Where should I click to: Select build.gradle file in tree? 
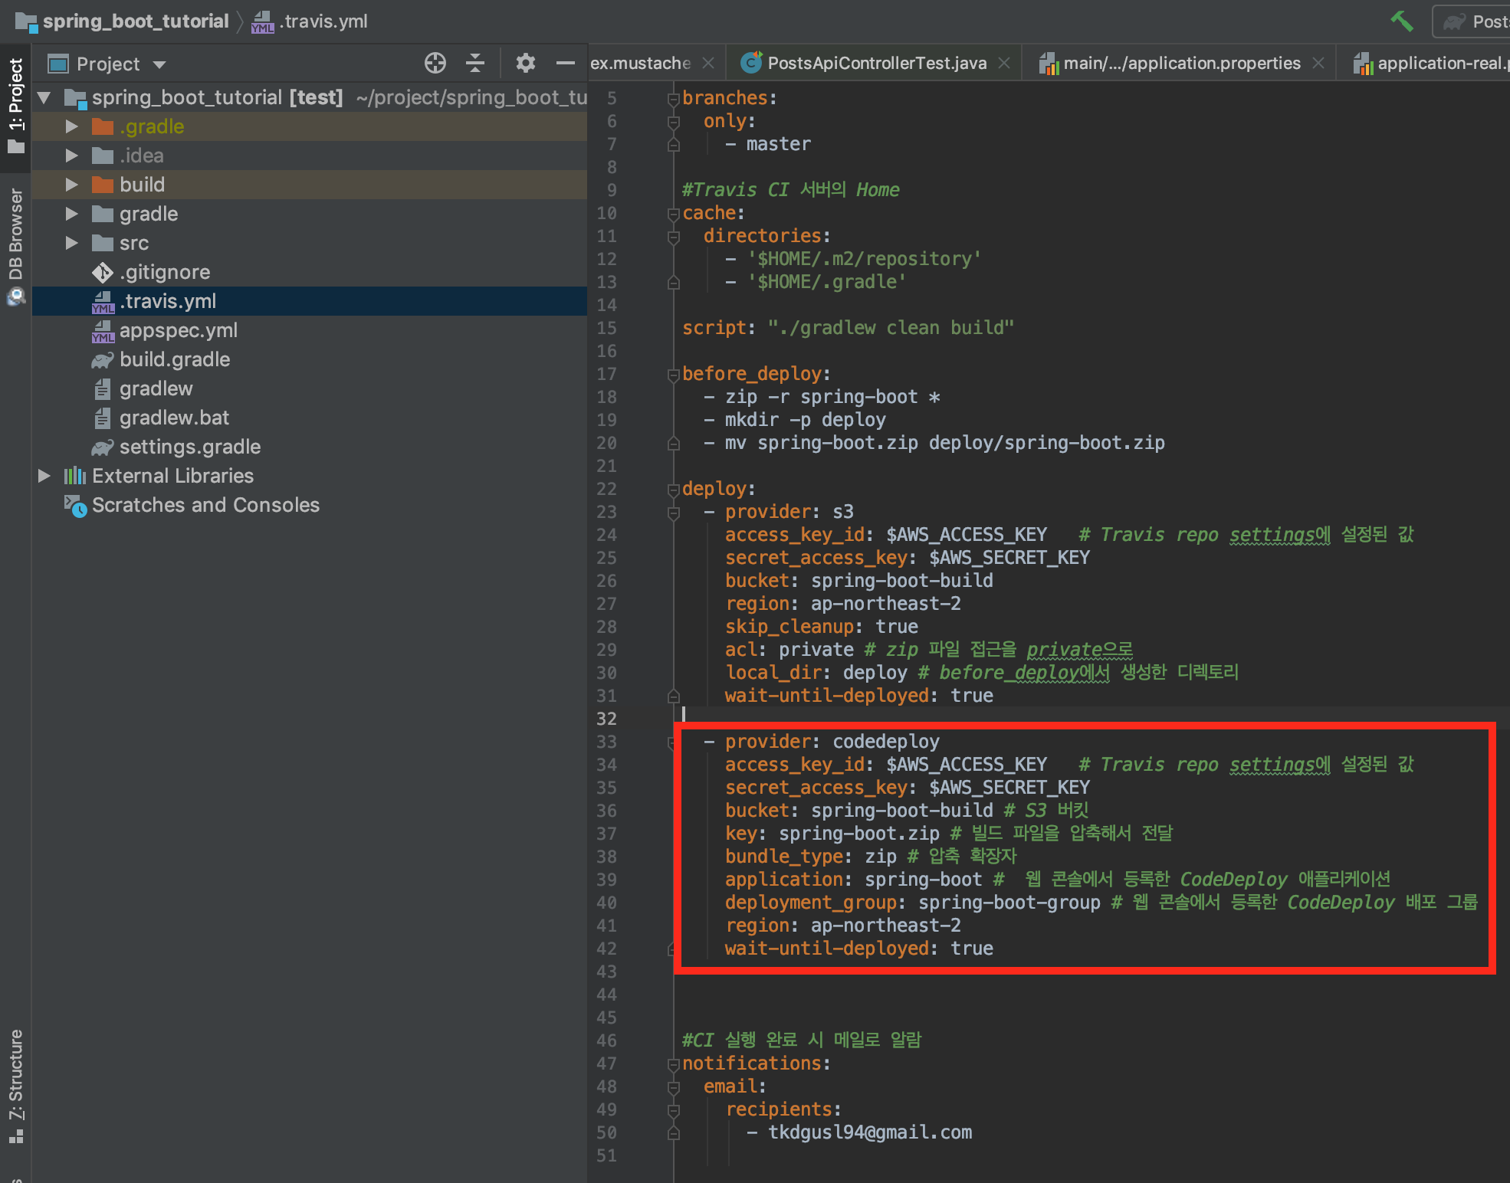(x=174, y=359)
